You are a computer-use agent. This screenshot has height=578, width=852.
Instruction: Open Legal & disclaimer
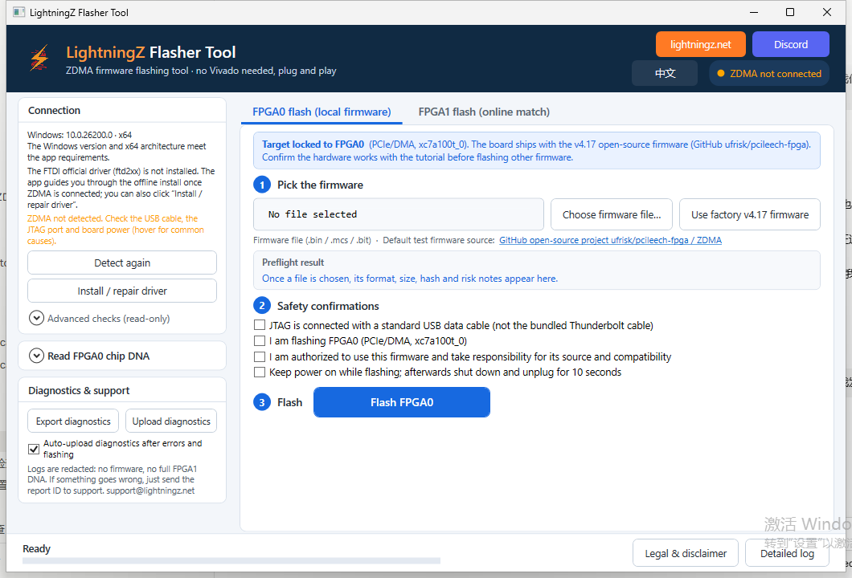tap(685, 553)
